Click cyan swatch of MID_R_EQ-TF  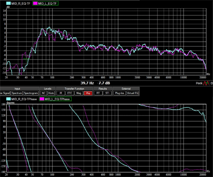(x=8, y=3)
